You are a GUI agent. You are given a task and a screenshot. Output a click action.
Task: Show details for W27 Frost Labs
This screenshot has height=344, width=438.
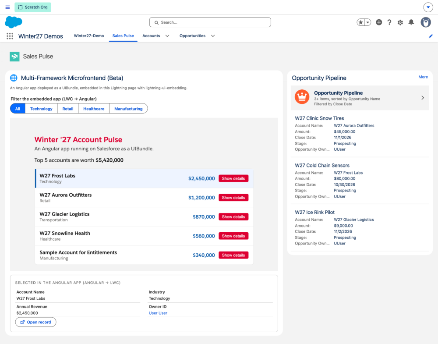[x=233, y=178]
